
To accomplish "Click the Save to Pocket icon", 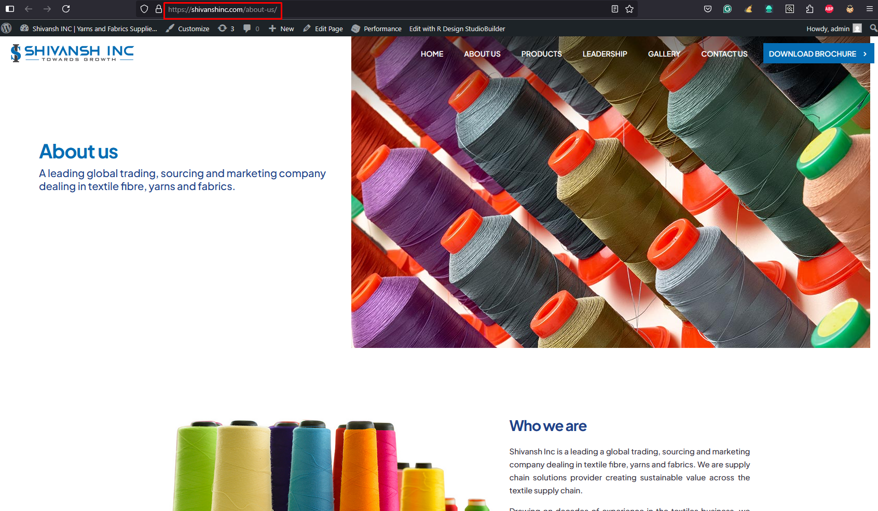I will (708, 9).
